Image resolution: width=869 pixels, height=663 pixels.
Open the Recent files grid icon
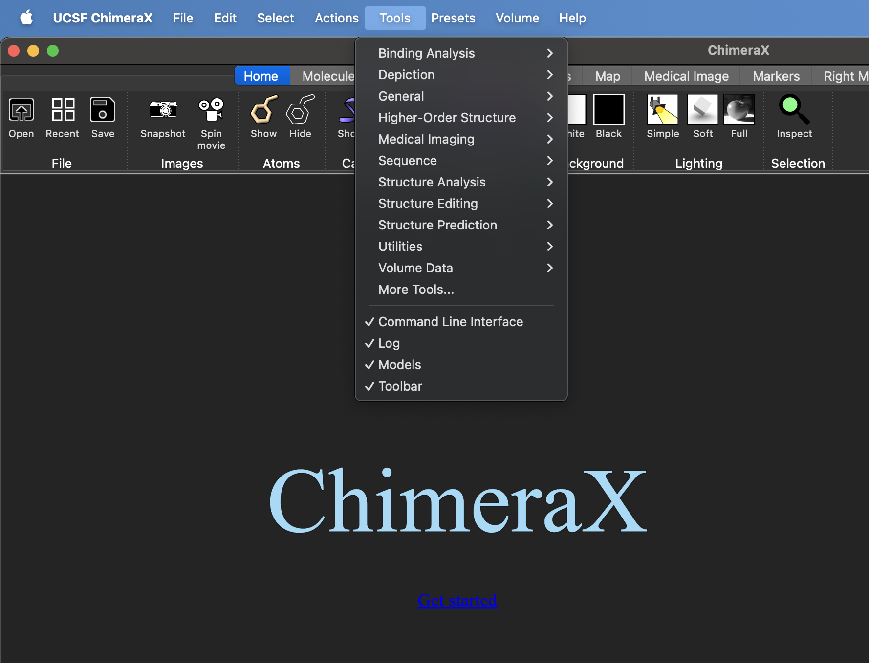[x=63, y=110]
